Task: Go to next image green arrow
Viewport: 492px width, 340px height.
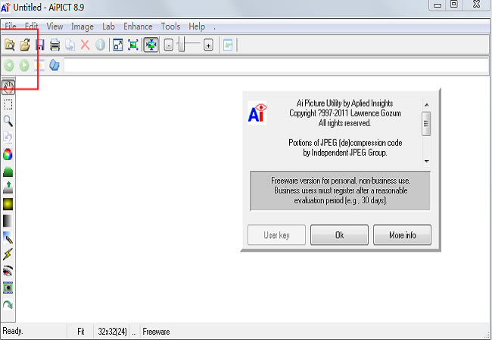Action: (x=24, y=66)
